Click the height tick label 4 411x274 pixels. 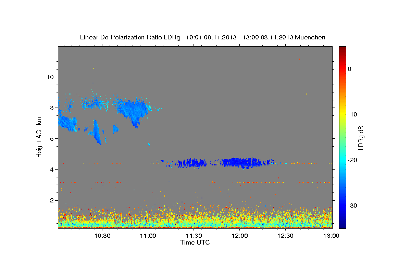pos(52,170)
